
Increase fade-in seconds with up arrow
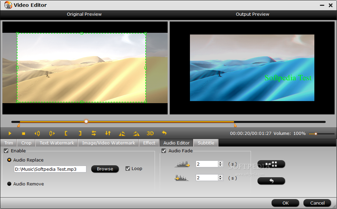click(x=220, y=163)
